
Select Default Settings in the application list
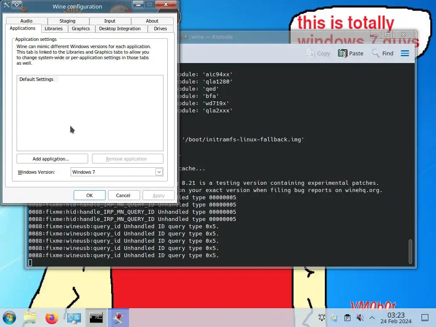(x=37, y=79)
